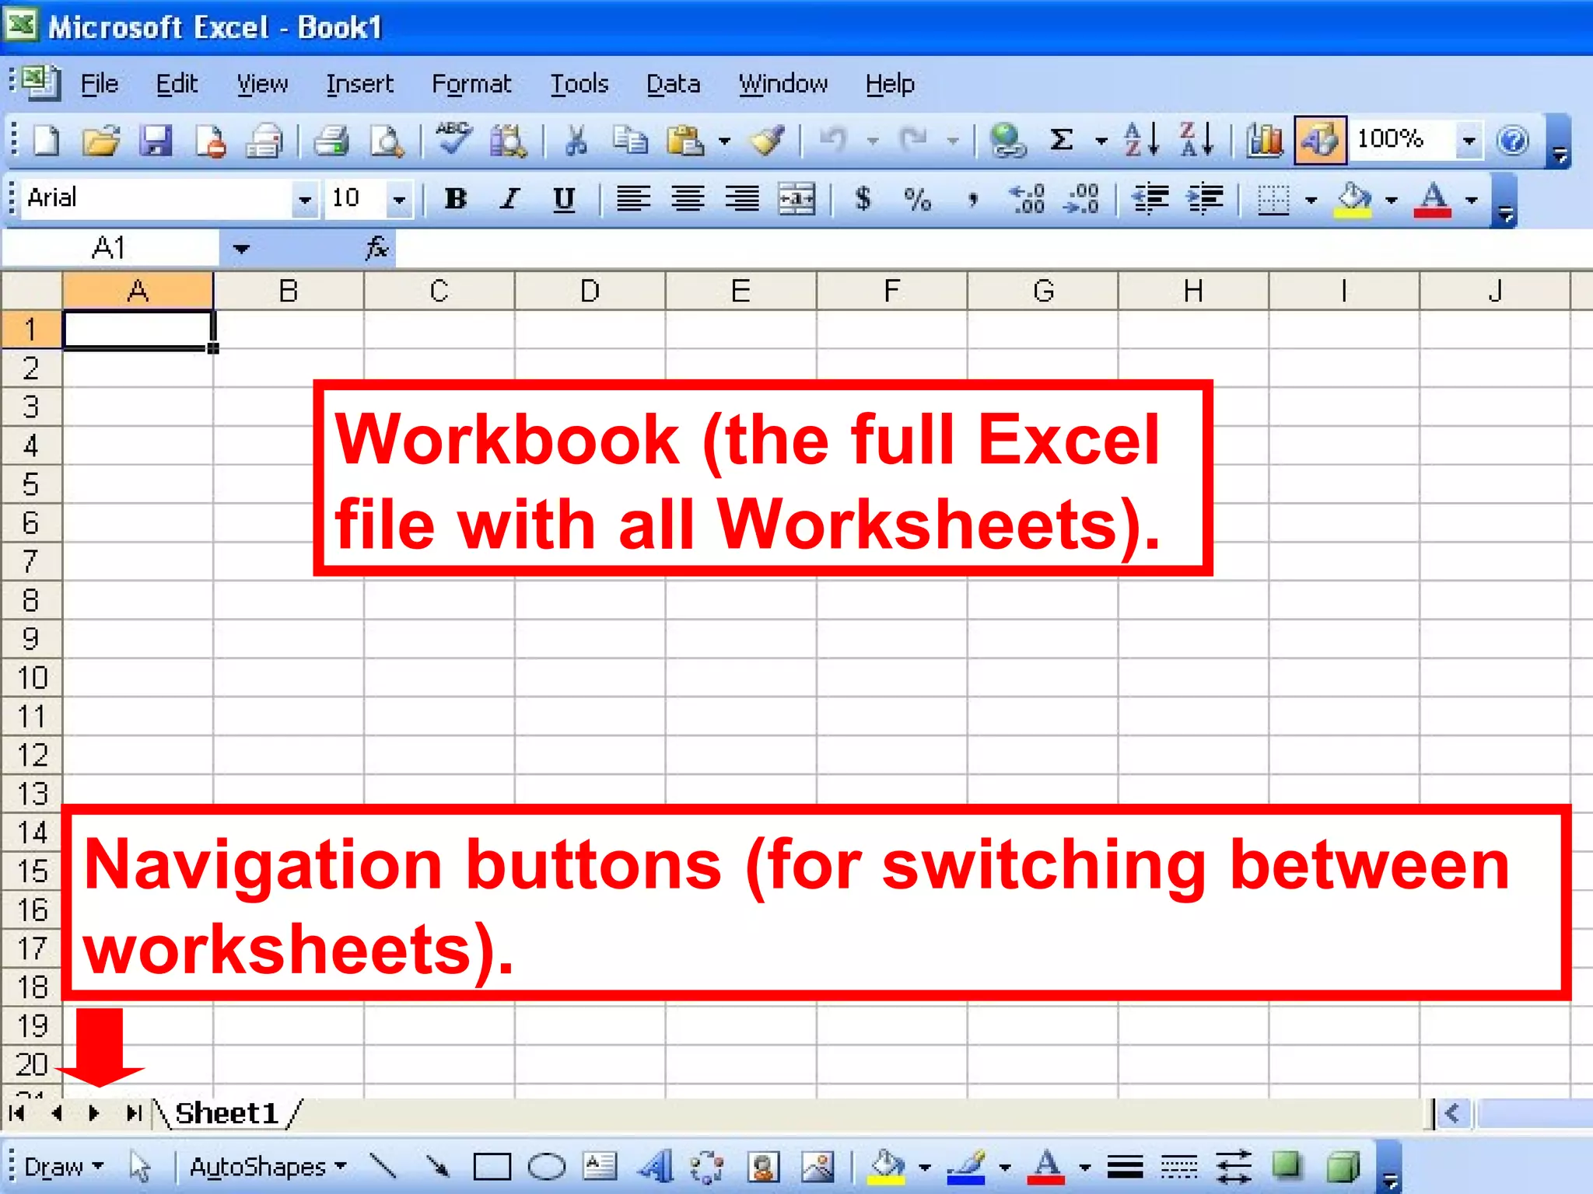
Task: Open the Format menu
Action: point(471,83)
